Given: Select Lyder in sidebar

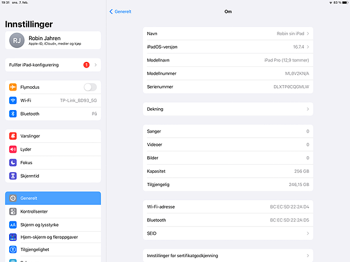Looking at the screenshot, I should [53, 149].
